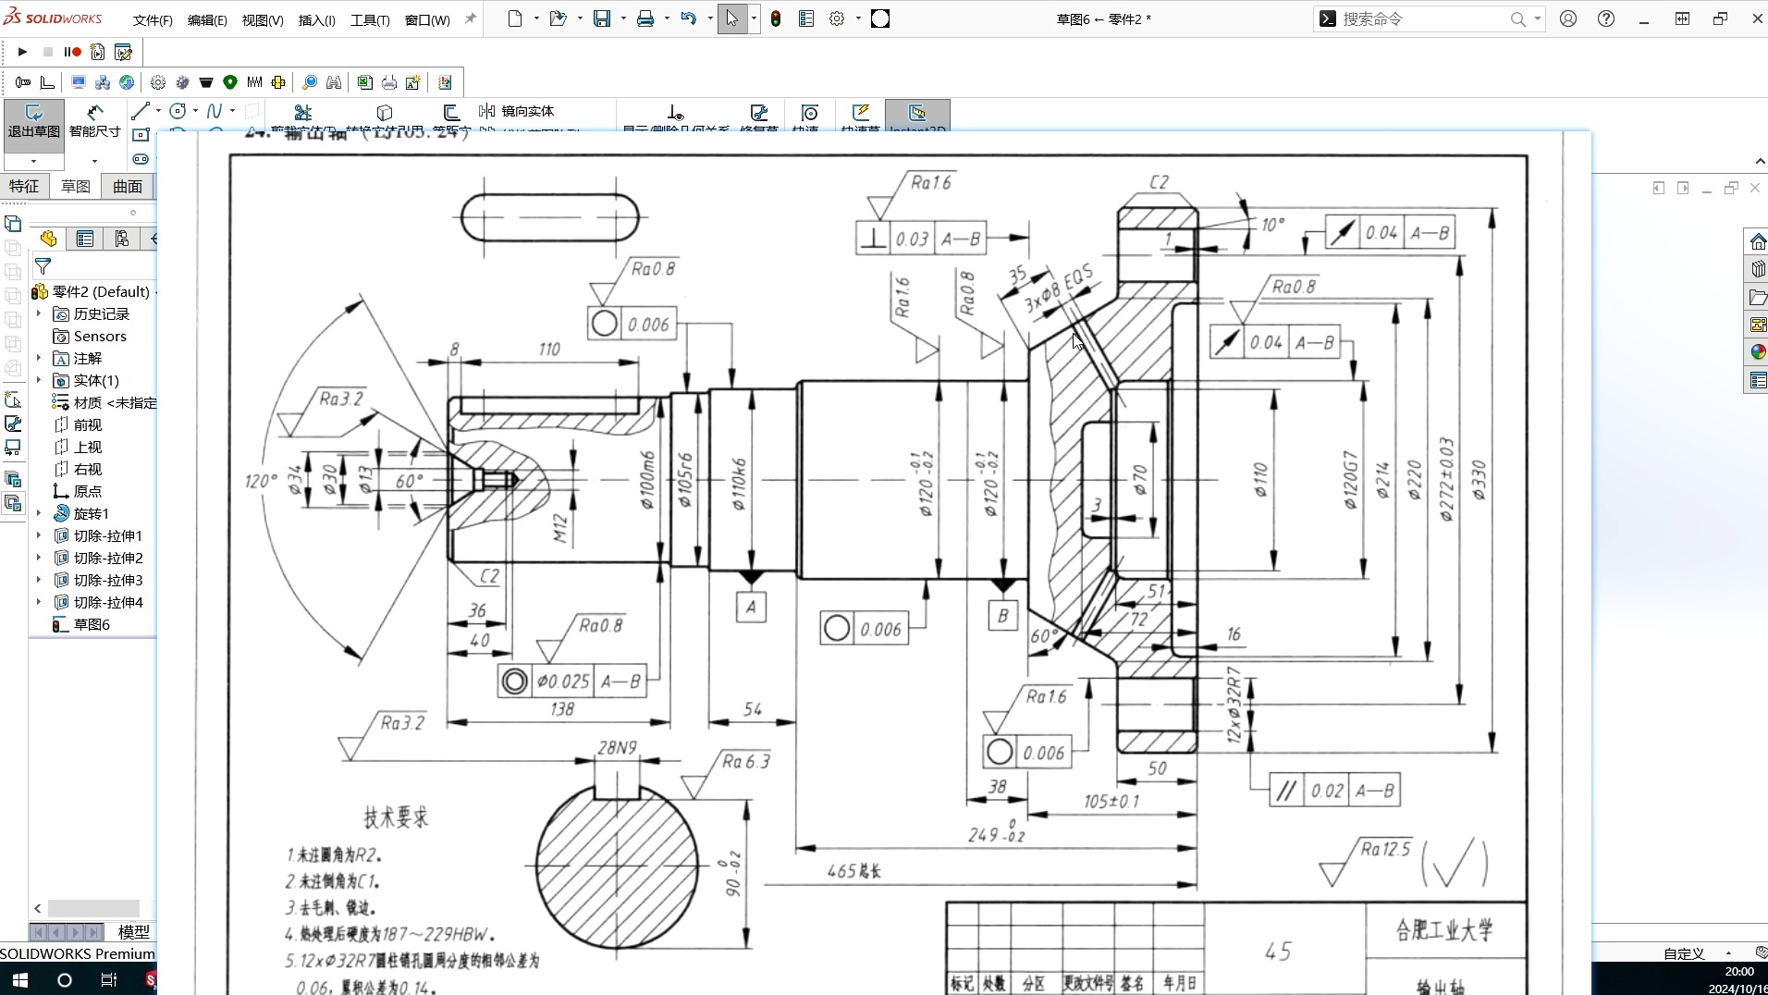This screenshot has width=1768, height=995.
Task: Open the Windows Start button
Action: tap(20, 979)
